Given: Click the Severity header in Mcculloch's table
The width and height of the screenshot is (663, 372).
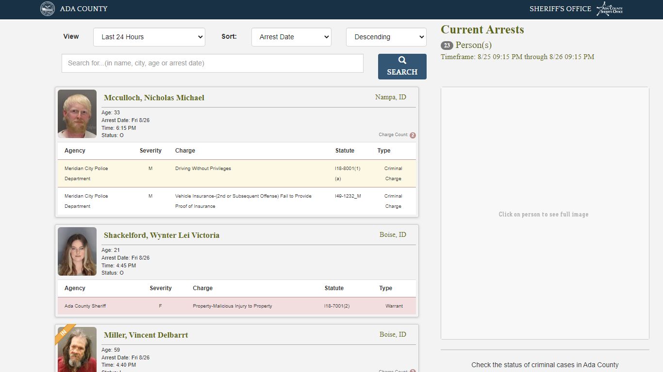Looking at the screenshot, I should pos(150,151).
